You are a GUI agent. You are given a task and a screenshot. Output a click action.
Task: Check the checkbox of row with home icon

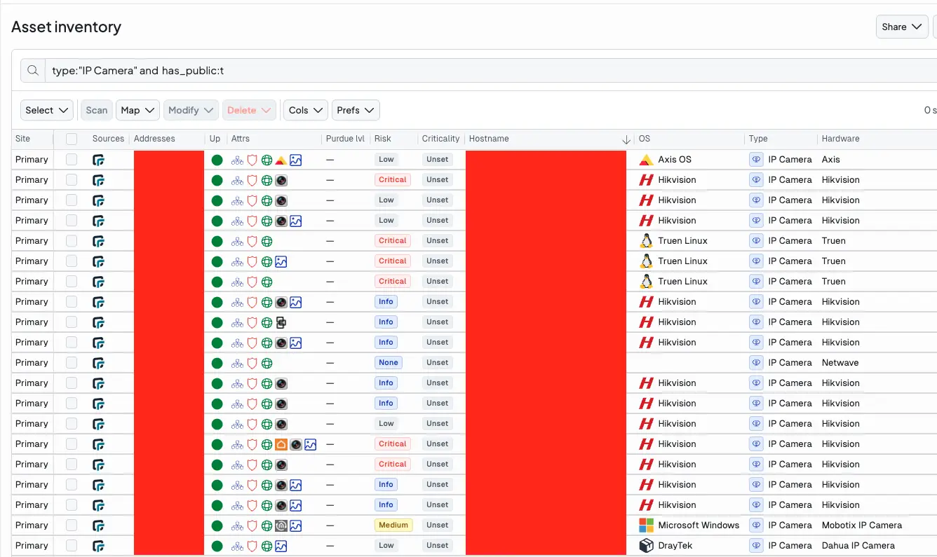click(x=72, y=444)
